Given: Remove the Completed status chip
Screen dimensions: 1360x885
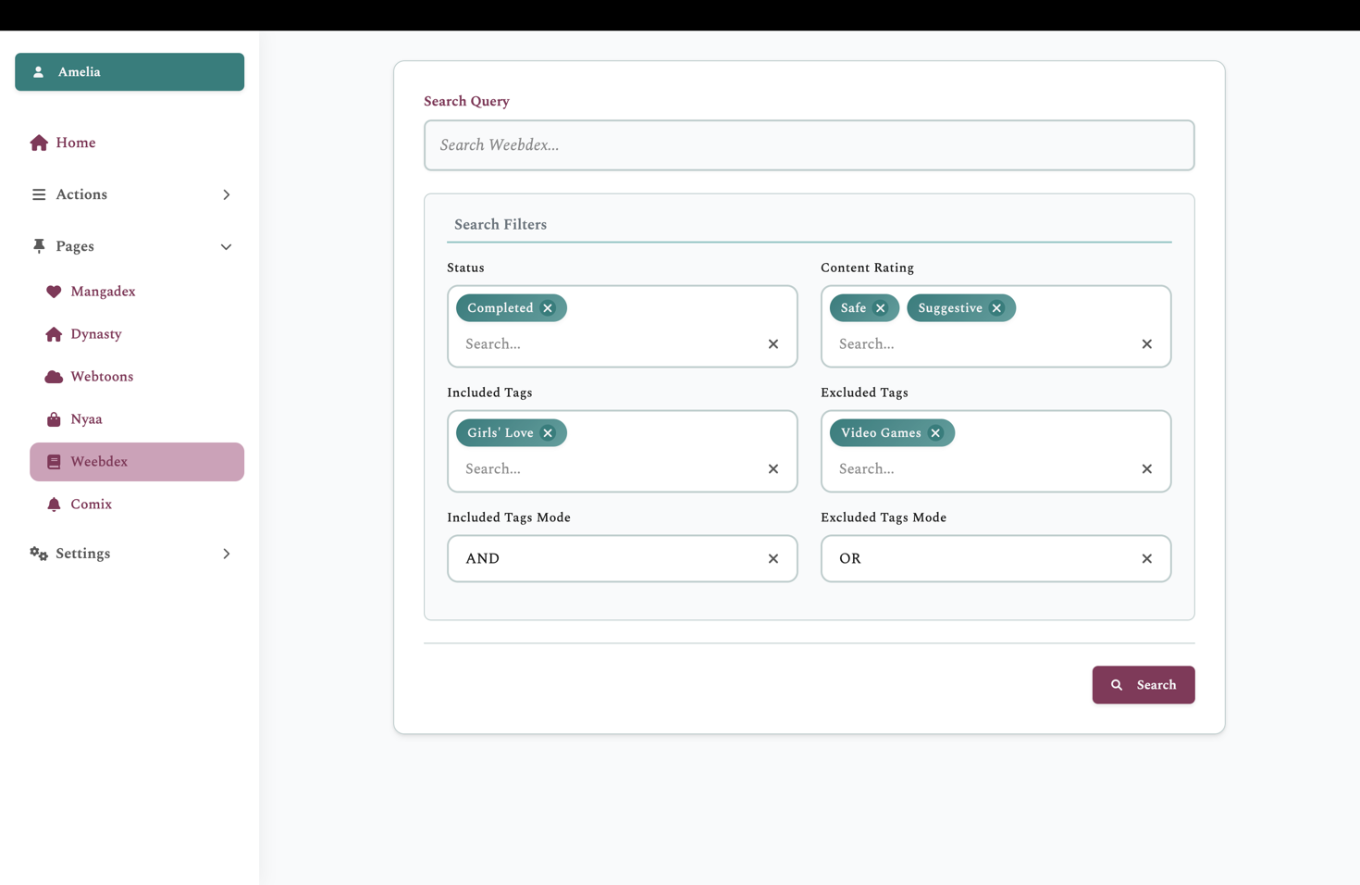Looking at the screenshot, I should tap(548, 308).
